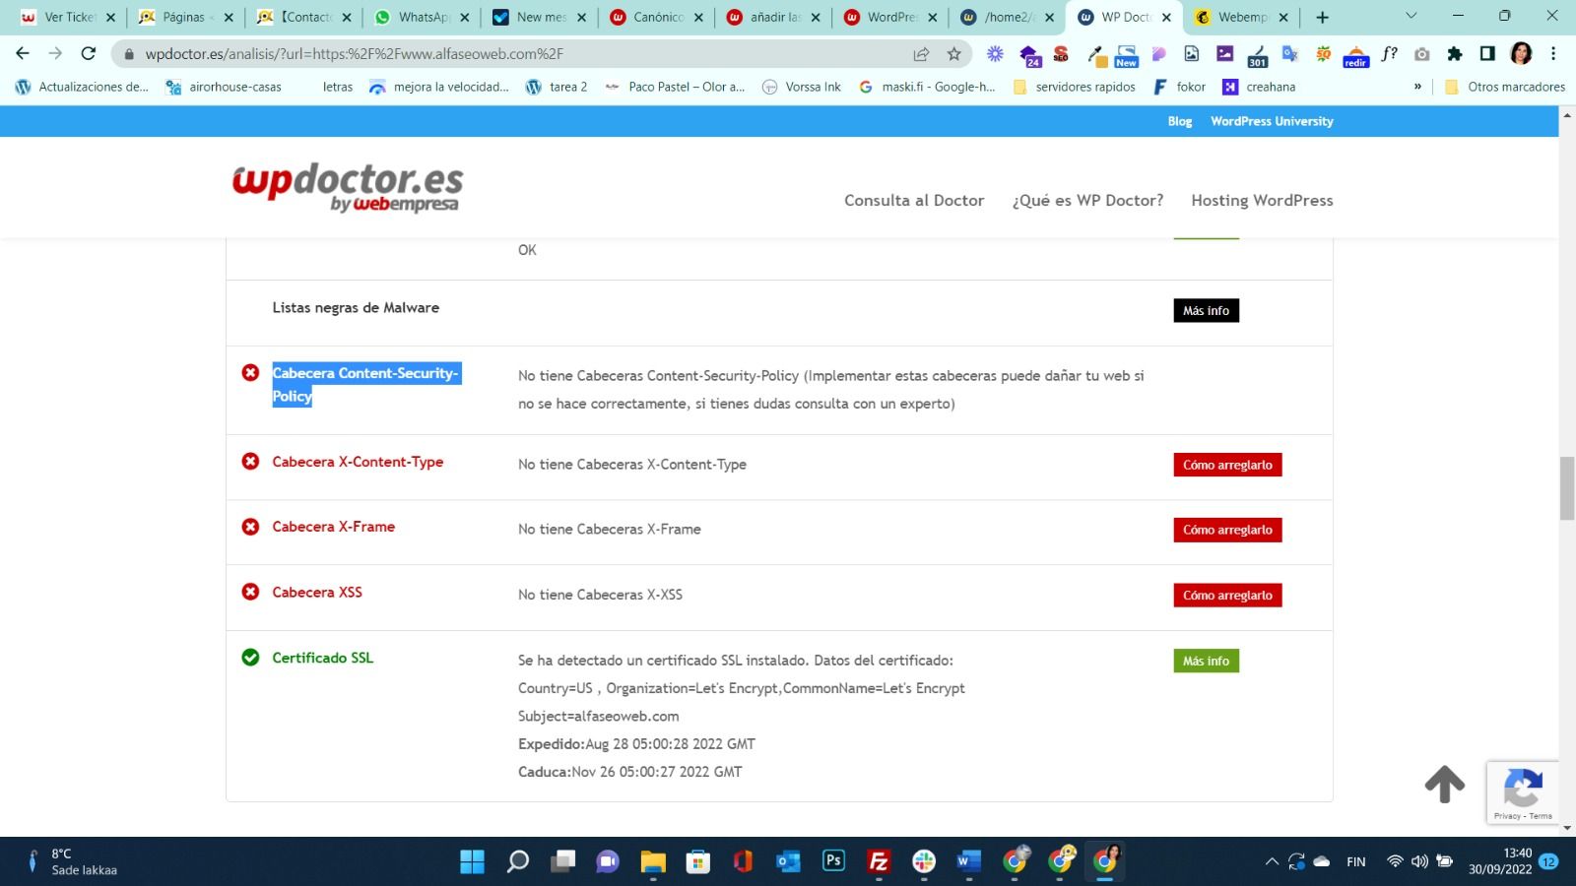
Task: Open FileZilla from the taskbar
Action: point(879,861)
